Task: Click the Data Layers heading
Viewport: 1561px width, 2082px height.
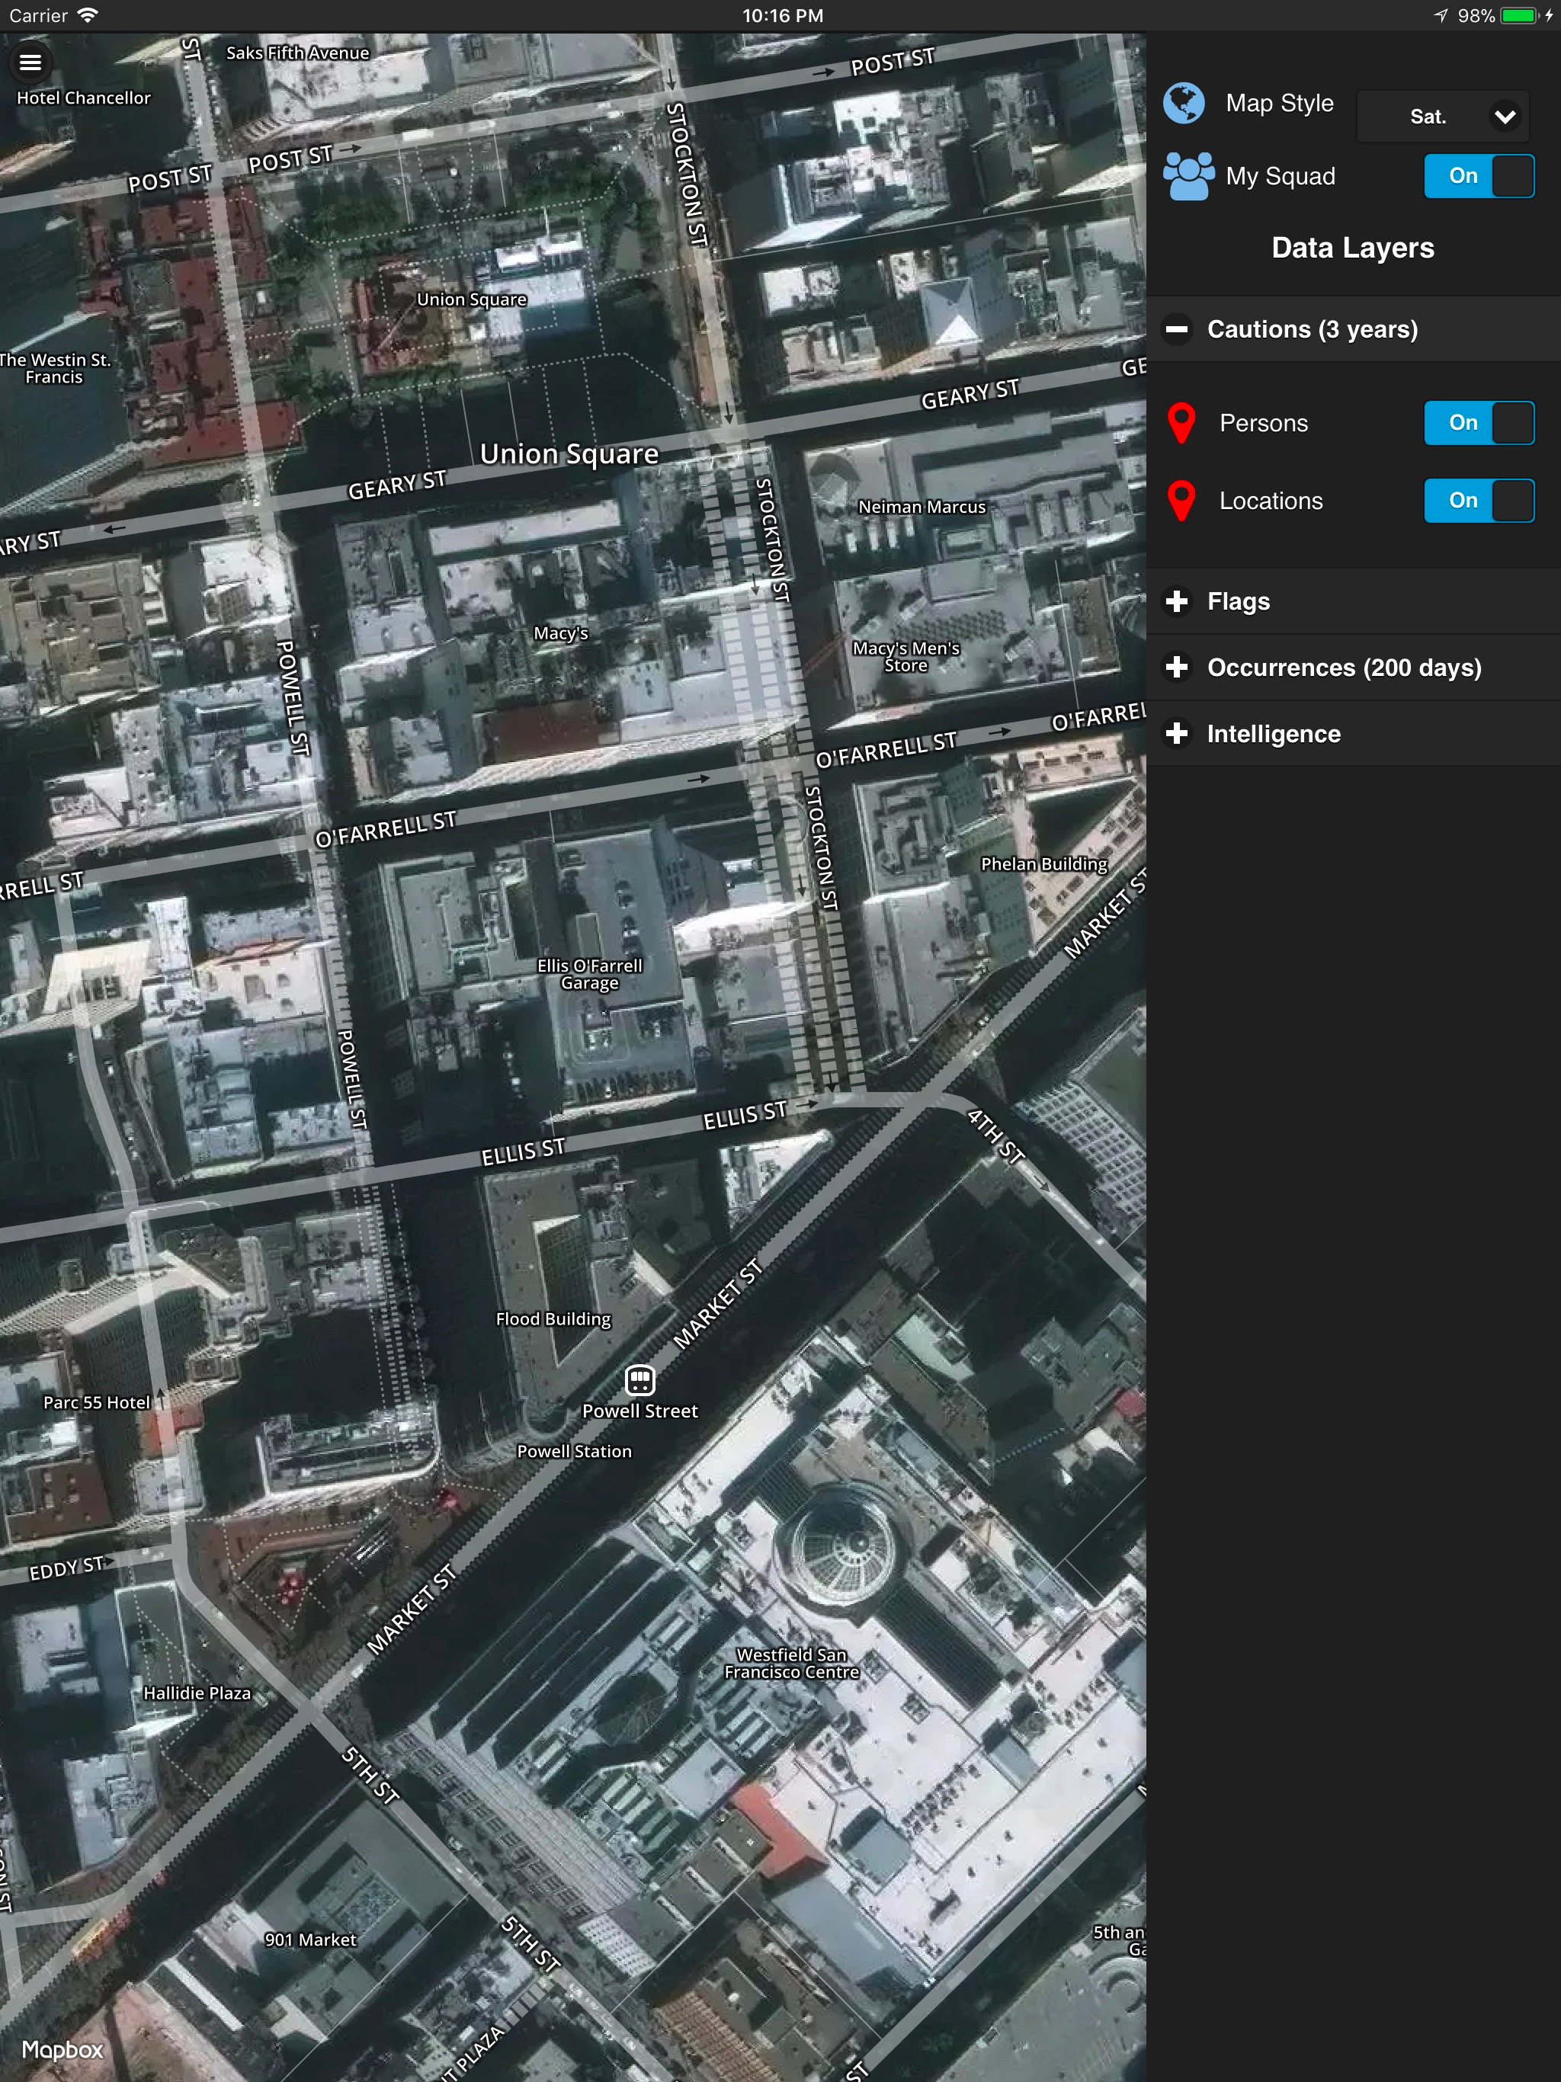Action: (x=1353, y=248)
